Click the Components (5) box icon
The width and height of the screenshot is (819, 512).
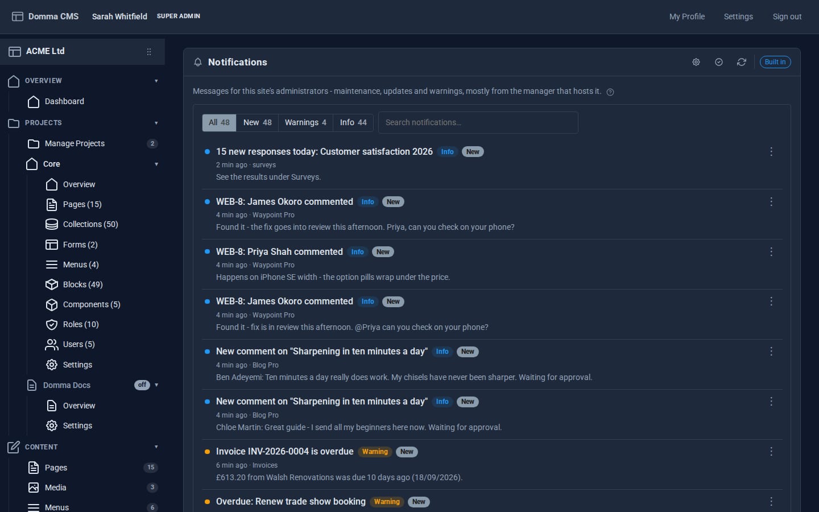pos(52,304)
